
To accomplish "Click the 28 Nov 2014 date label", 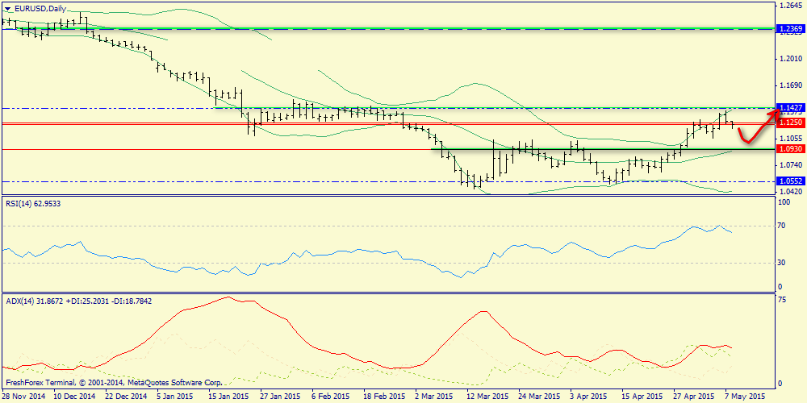I will click(x=24, y=397).
